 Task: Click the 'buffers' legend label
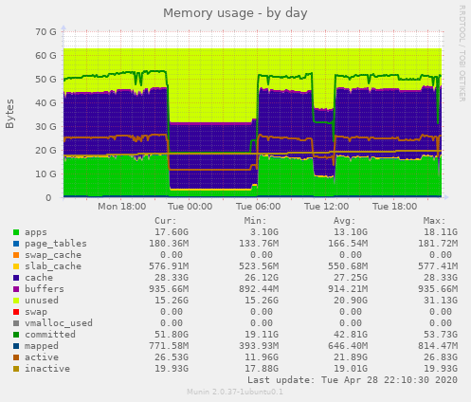45,289
